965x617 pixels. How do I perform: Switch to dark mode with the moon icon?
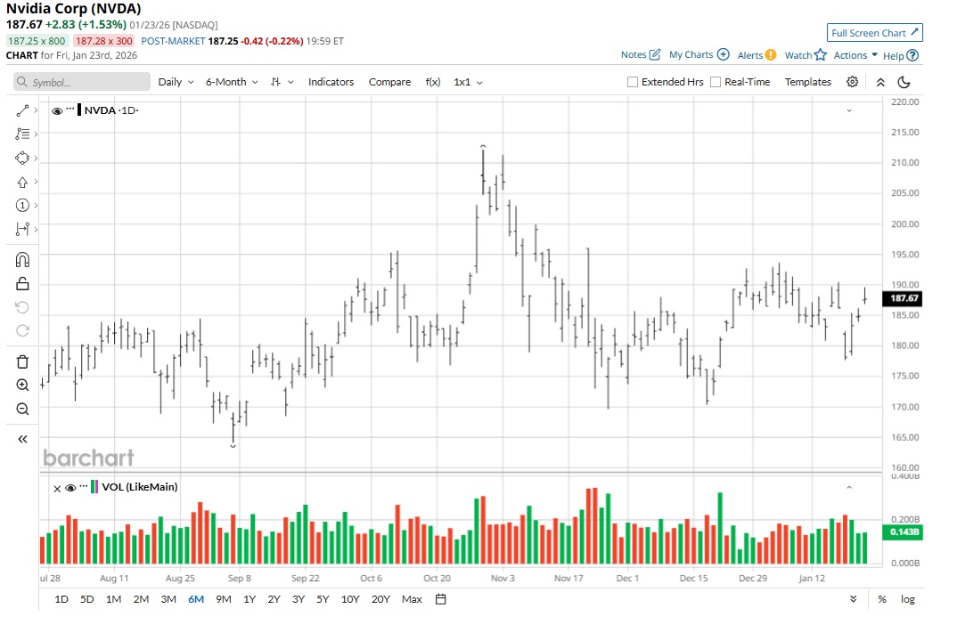pos(904,82)
